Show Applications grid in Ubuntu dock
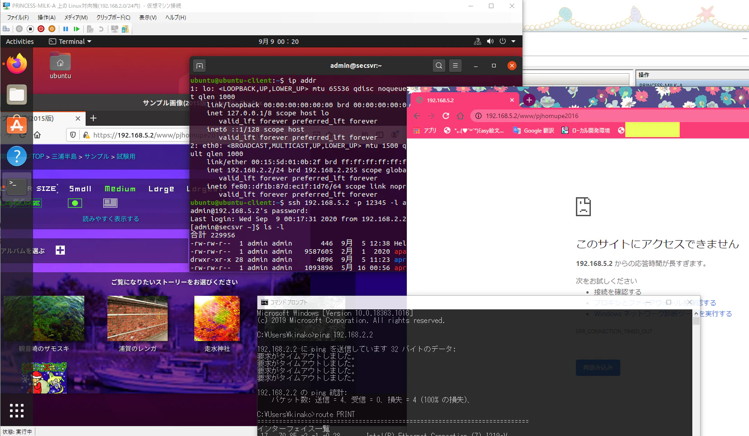This screenshot has width=749, height=436. pyautogui.click(x=17, y=410)
